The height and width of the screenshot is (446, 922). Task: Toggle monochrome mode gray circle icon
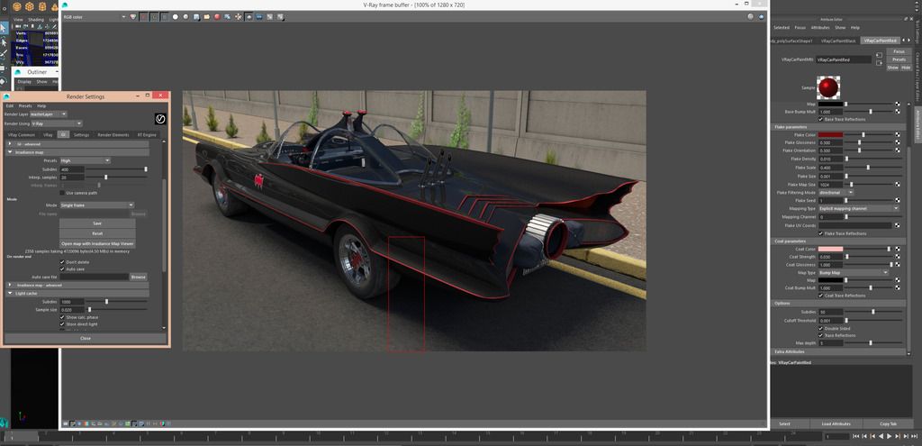185,17
